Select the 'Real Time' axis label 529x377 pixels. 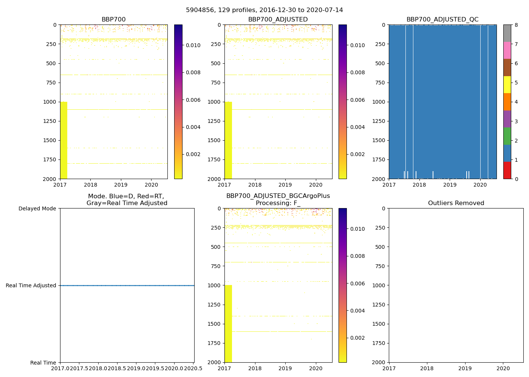point(43,363)
